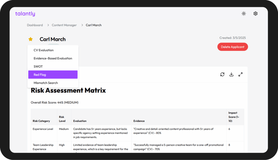Select the highlighted Red Flag option
The image size is (278, 160).
tap(53, 75)
